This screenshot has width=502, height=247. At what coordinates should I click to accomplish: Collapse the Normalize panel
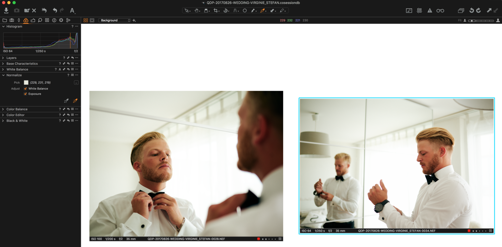[3, 75]
